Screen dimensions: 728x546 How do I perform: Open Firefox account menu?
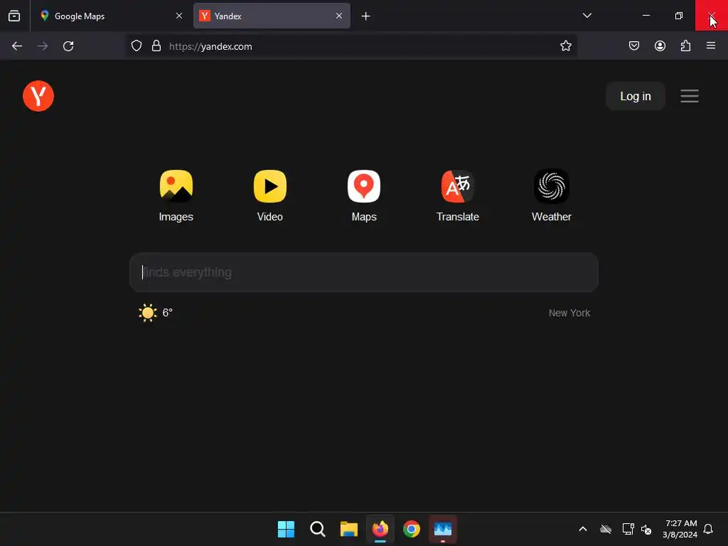tap(660, 46)
